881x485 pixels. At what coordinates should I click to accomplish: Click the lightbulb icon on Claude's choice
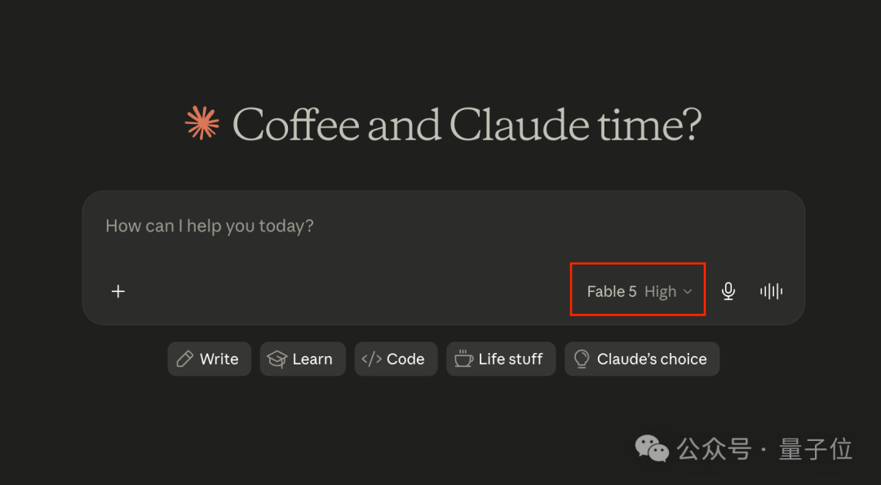click(x=582, y=359)
